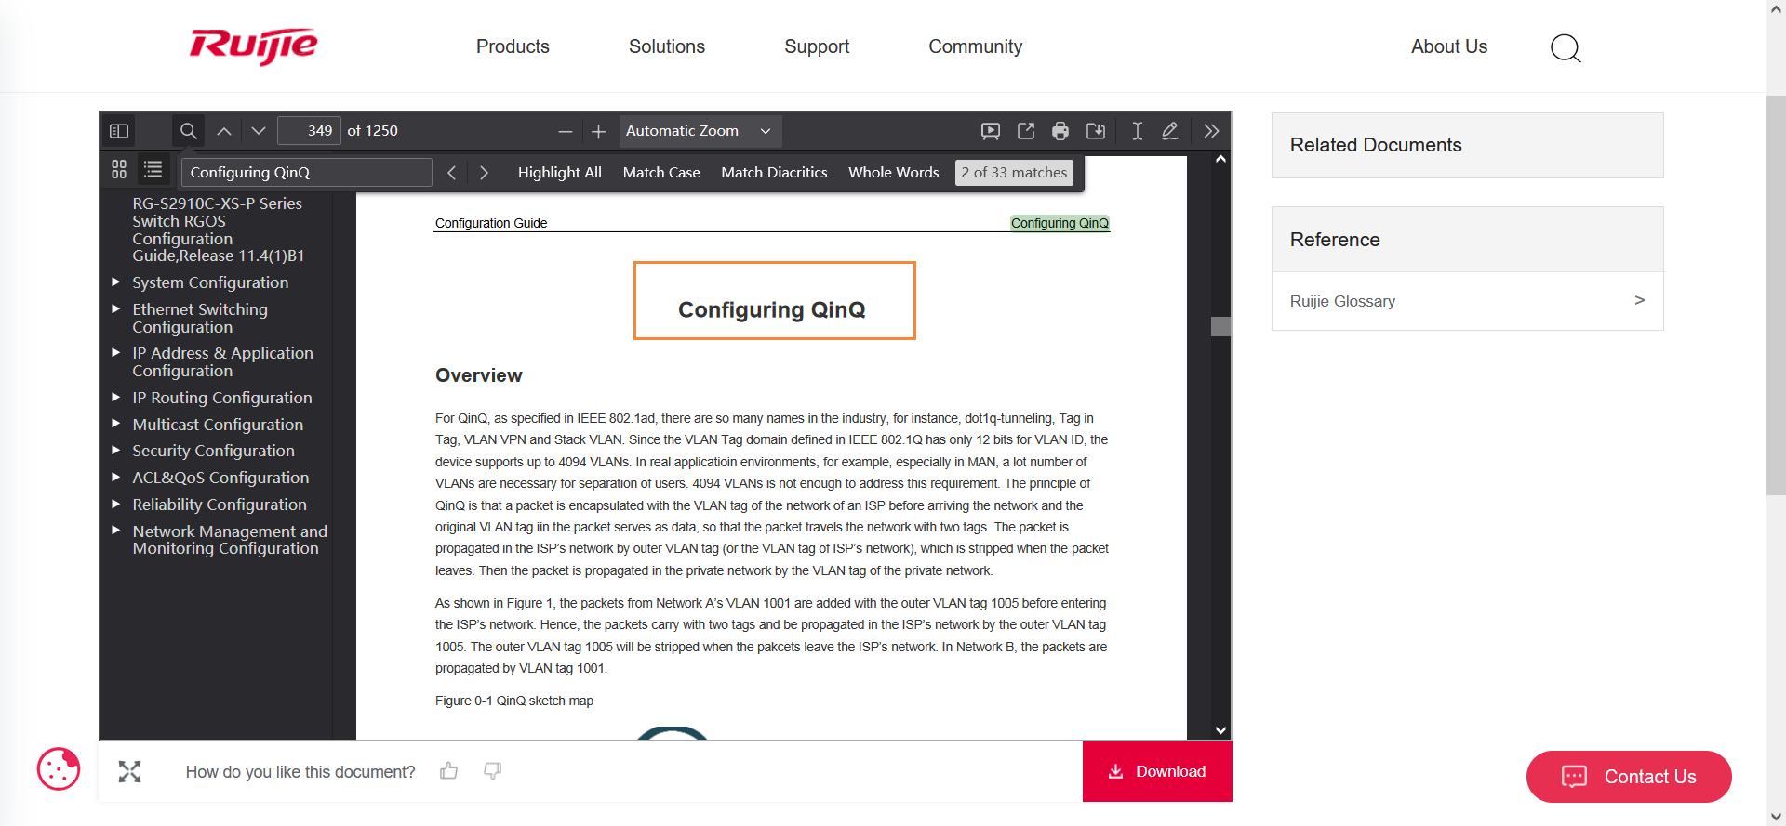Open the Ruijie Glossary link
Screen dimensions: 1786x826
click(x=1467, y=301)
